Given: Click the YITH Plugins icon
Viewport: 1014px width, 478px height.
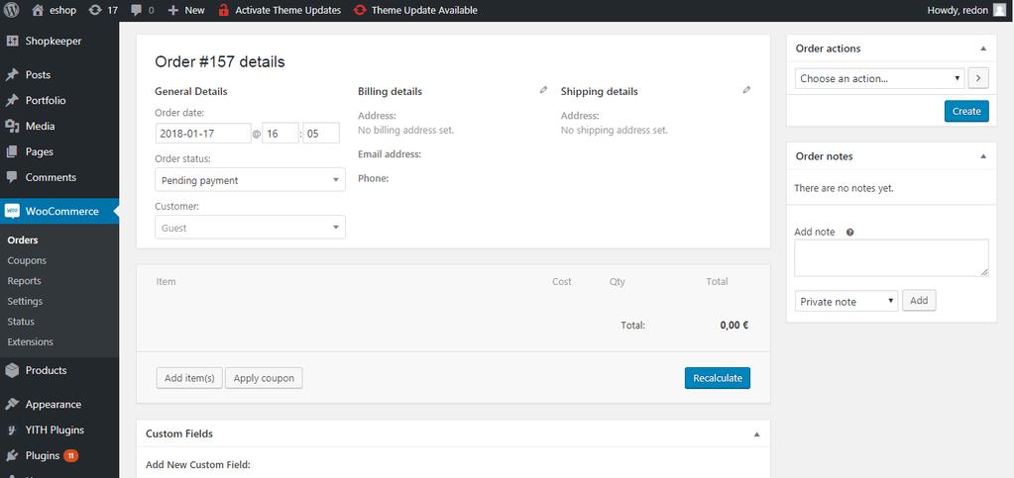Looking at the screenshot, I should [12, 430].
